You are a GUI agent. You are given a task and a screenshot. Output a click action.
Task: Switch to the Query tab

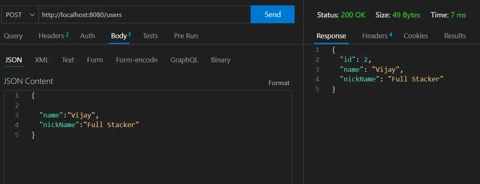coord(13,36)
